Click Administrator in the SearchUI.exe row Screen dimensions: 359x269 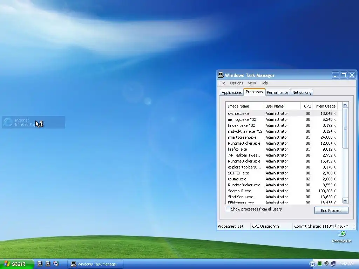tap(277, 191)
